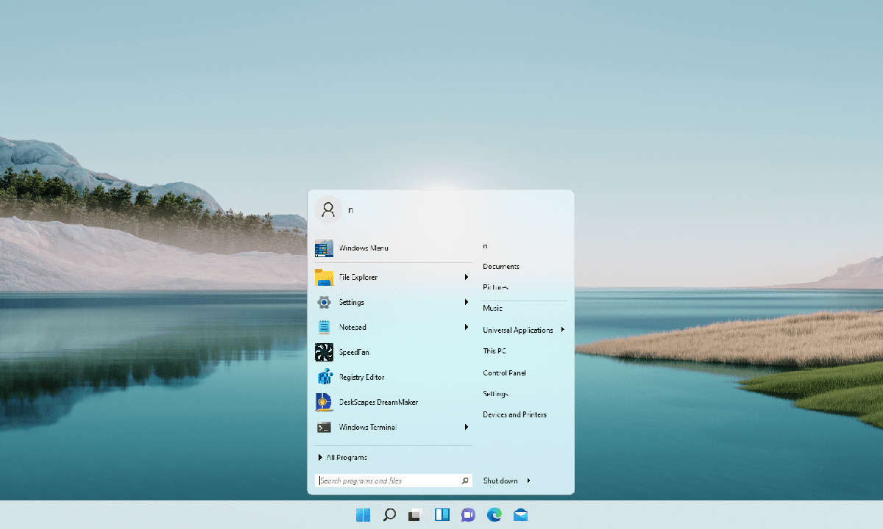The width and height of the screenshot is (883, 529).
Task: Expand the All Programs triangle
Action: (321, 457)
